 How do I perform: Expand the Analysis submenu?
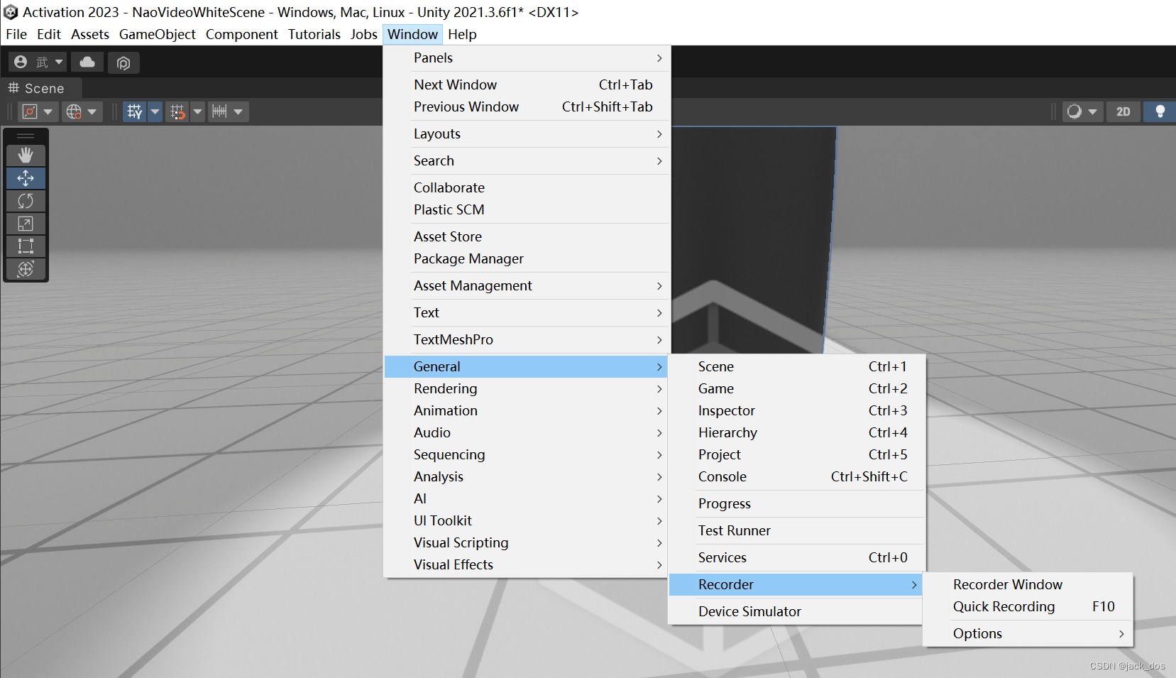tap(527, 476)
